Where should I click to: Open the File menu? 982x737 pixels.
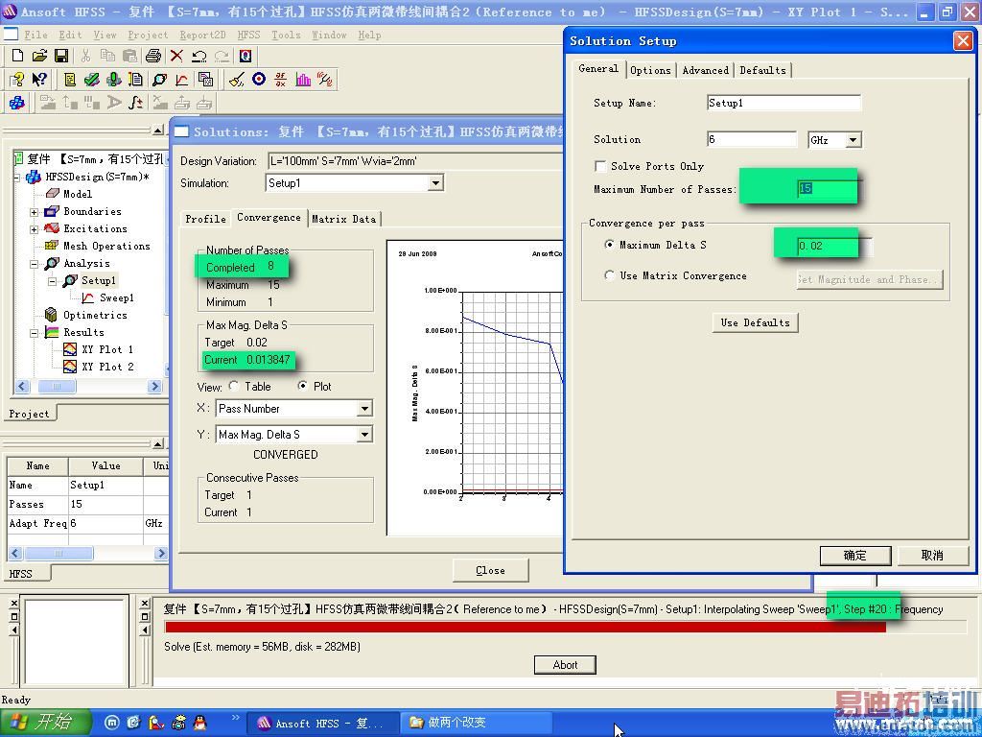35,36
